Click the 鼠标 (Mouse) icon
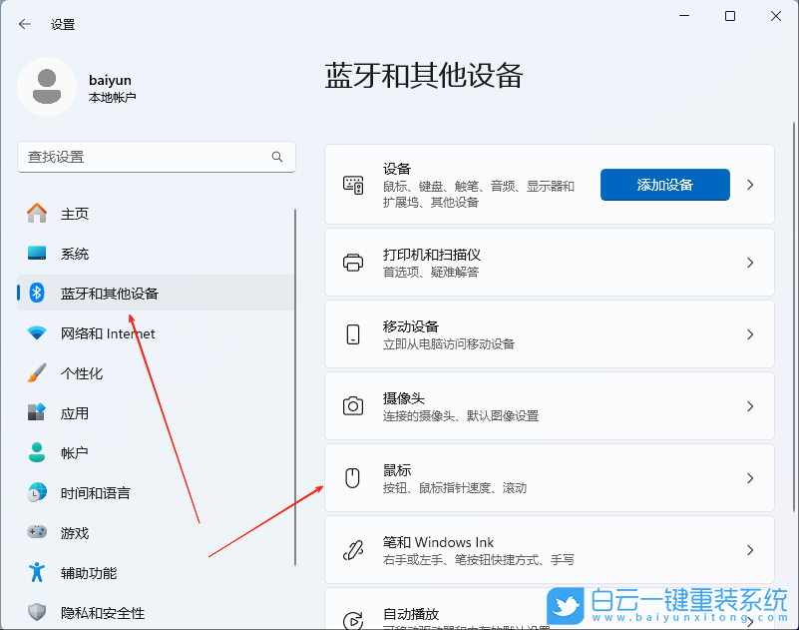The width and height of the screenshot is (799, 630). pos(352,477)
